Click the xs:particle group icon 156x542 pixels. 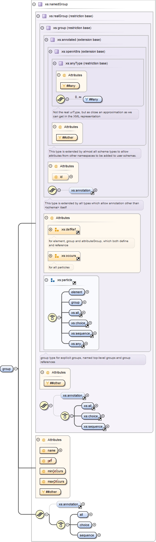pos(53,280)
